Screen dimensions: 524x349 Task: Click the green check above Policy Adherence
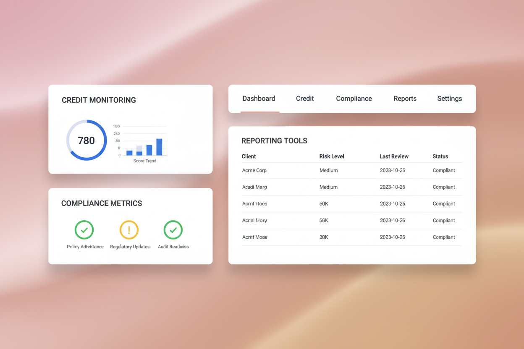(x=84, y=230)
